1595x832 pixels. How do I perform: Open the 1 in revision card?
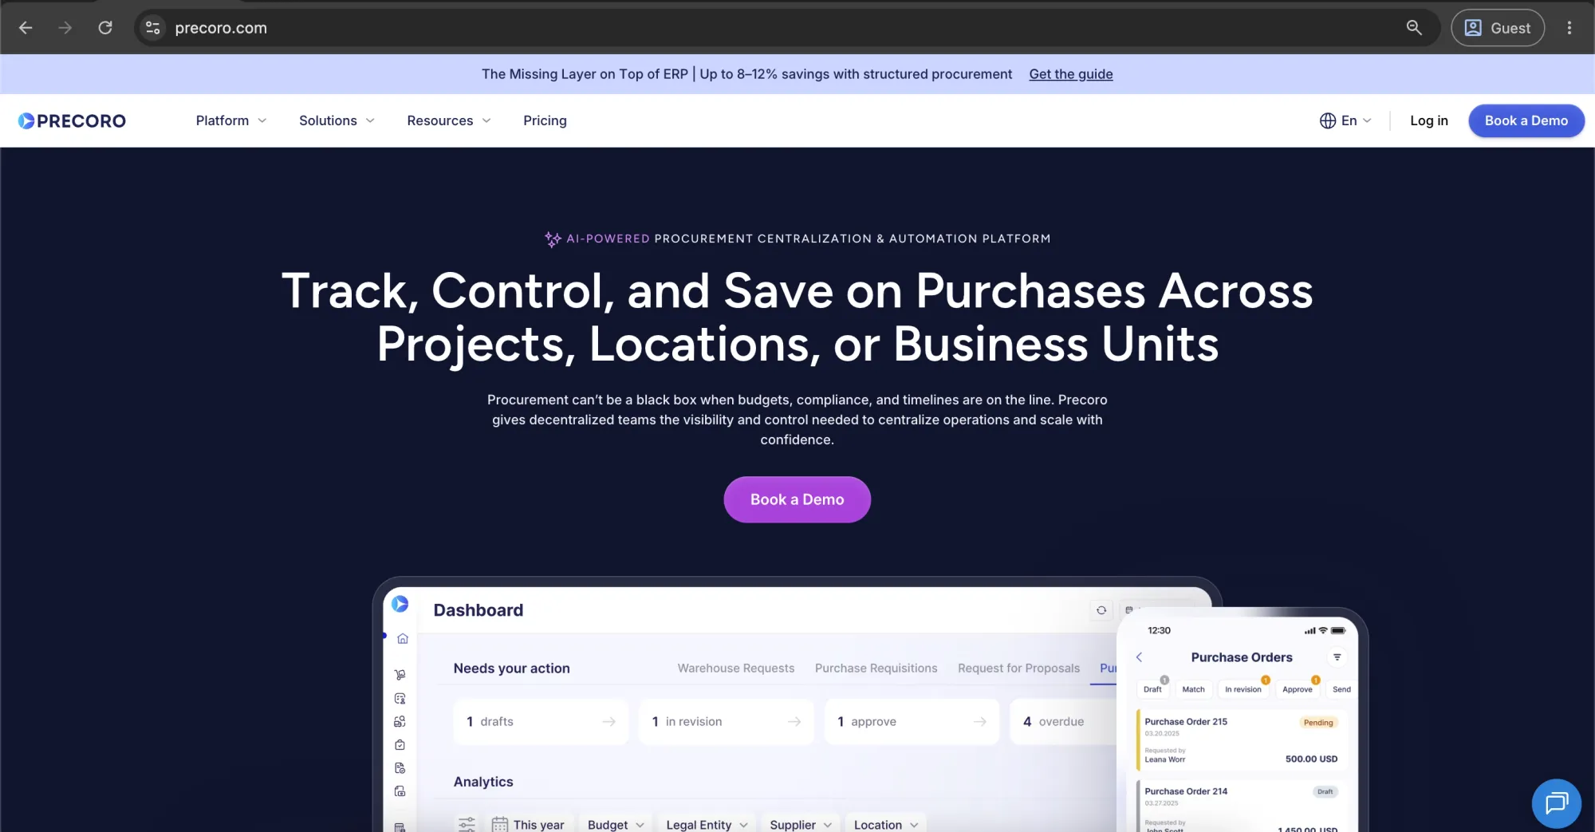tap(727, 722)
